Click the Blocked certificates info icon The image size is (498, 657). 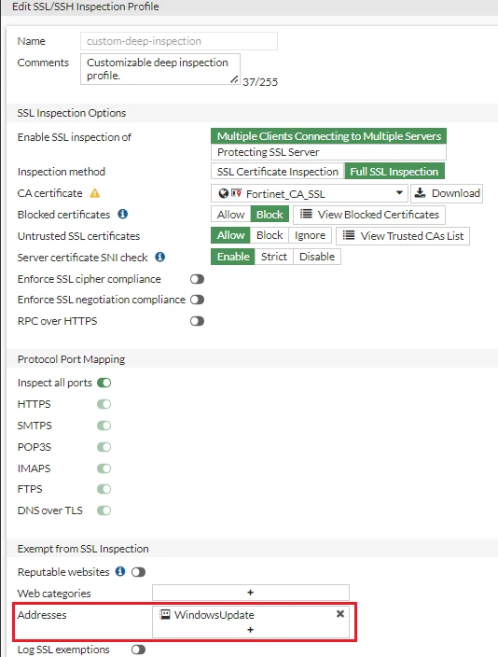coord(122,214)
